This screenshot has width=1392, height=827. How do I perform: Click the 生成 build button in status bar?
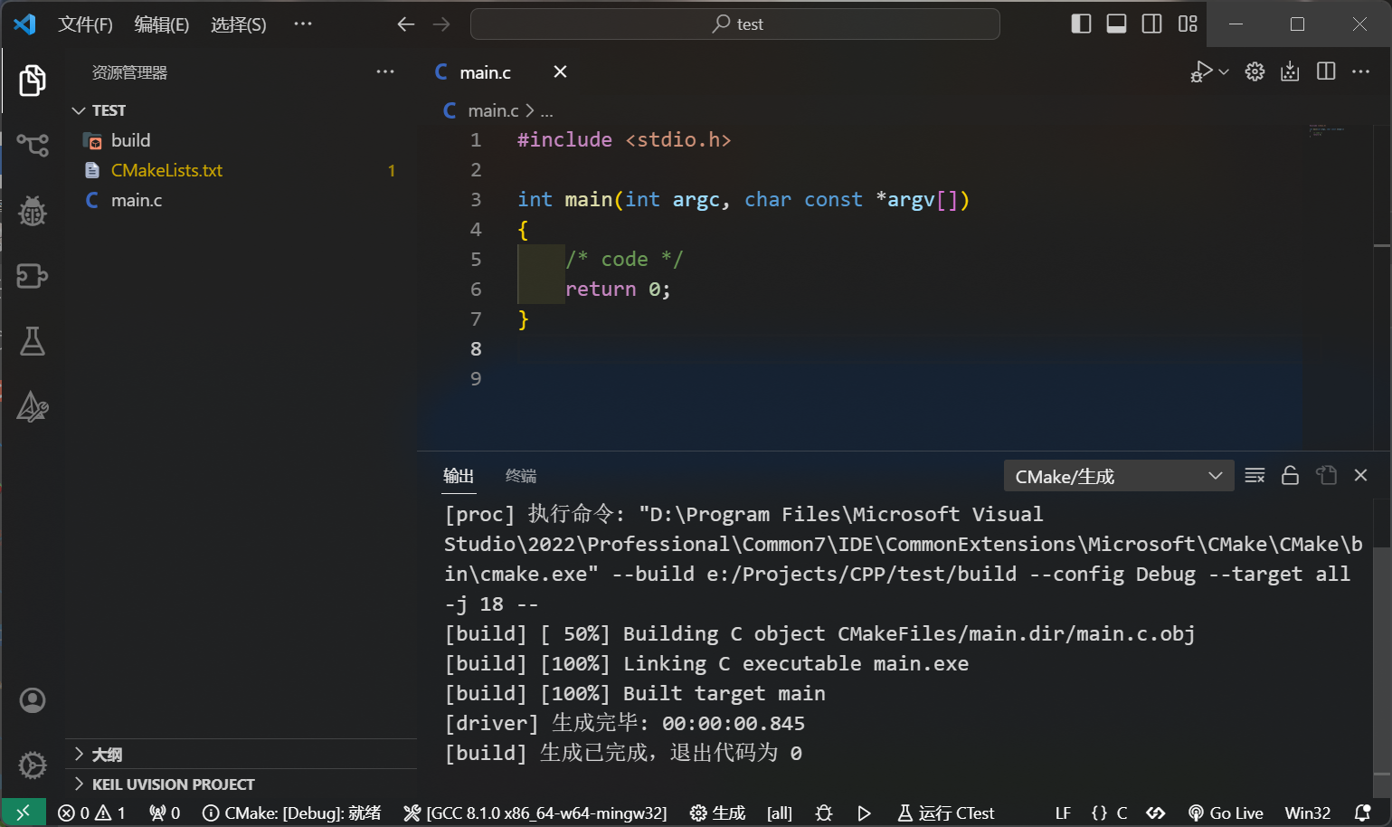(718, 813)
